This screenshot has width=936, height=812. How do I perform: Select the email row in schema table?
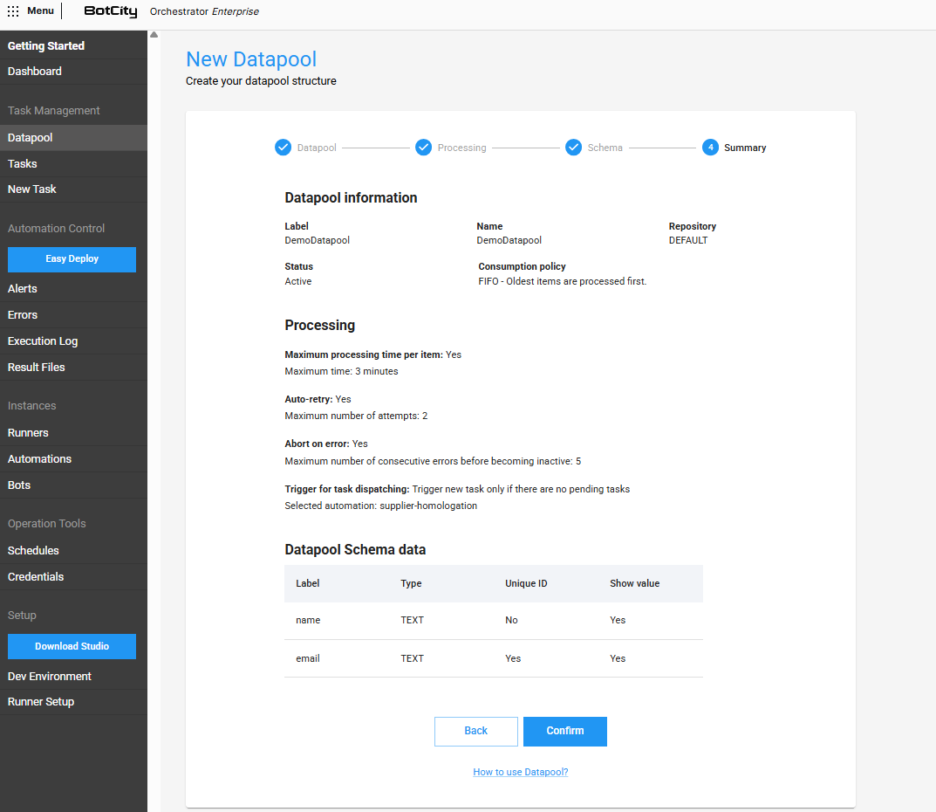coord(493,658)
